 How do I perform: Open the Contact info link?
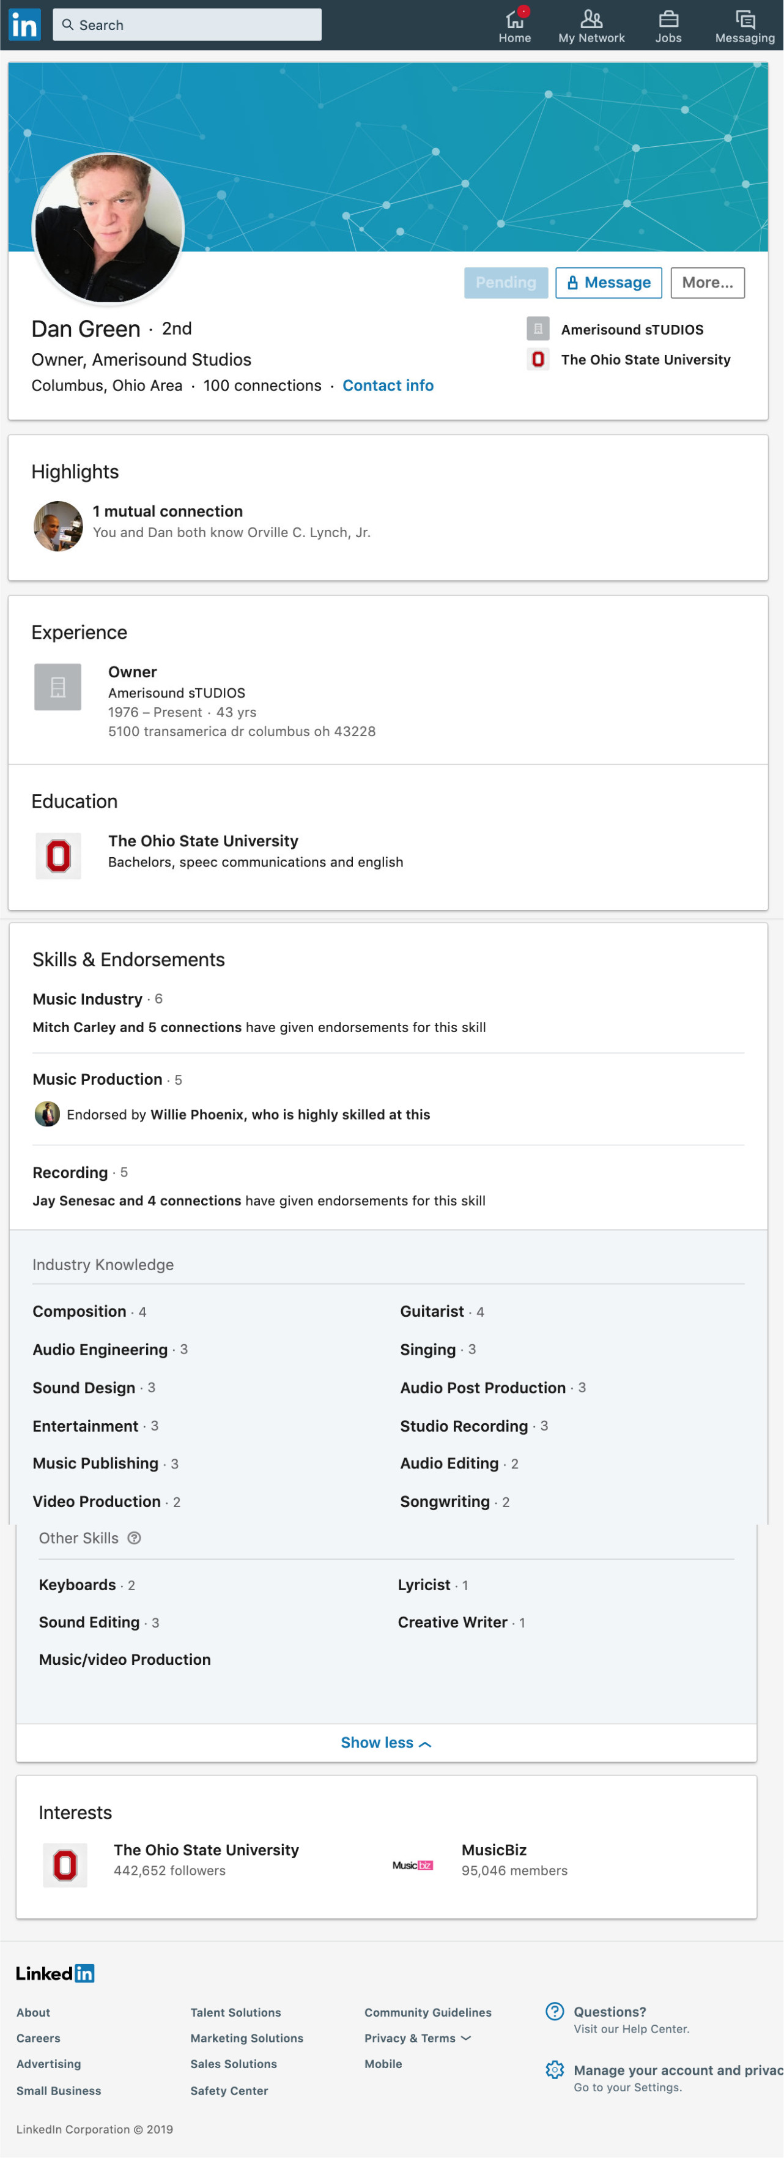tap(388, 385)
